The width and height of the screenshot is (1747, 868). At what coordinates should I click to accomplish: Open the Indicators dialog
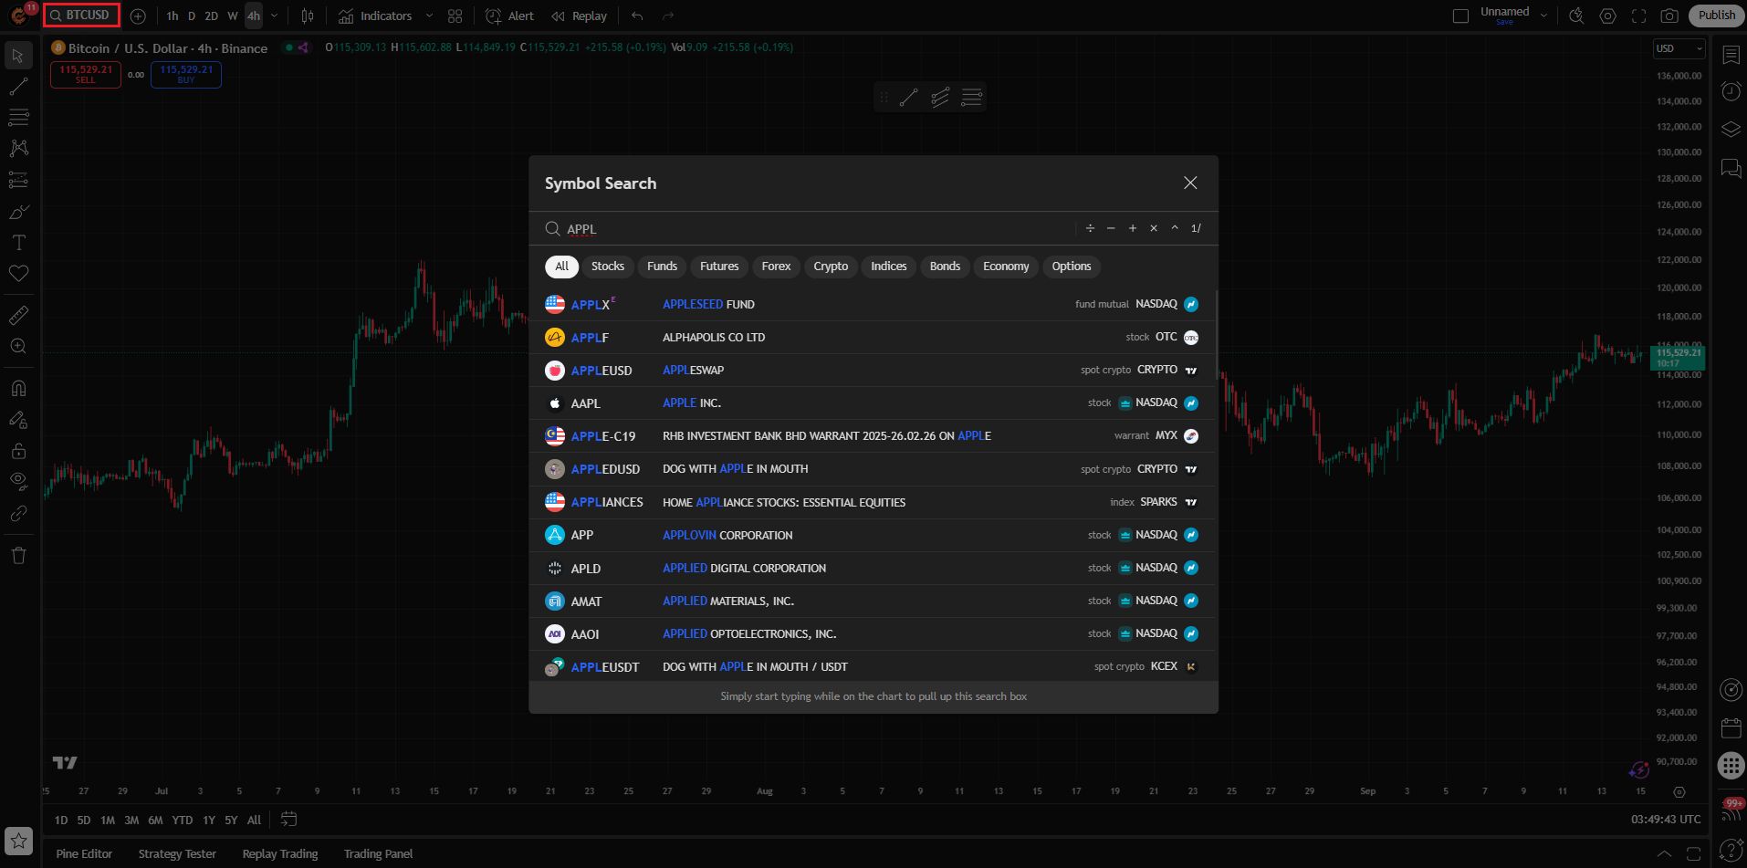pos(375,16)
